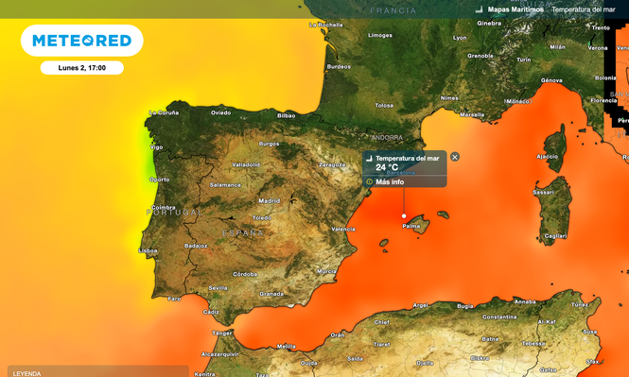The height and width of the screenshot is (377, 629).
Task: Click the Mapas Marítimos wave icon
Action: (479, 9)
